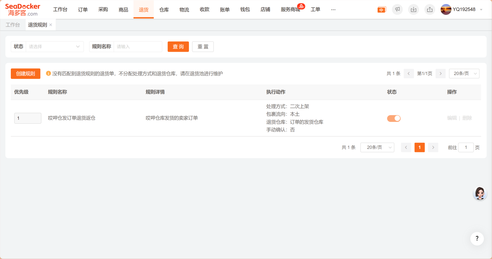Expand the top 20条/页 page size selector
This screenshot has height=259, width=492.
tap(464, 74)
